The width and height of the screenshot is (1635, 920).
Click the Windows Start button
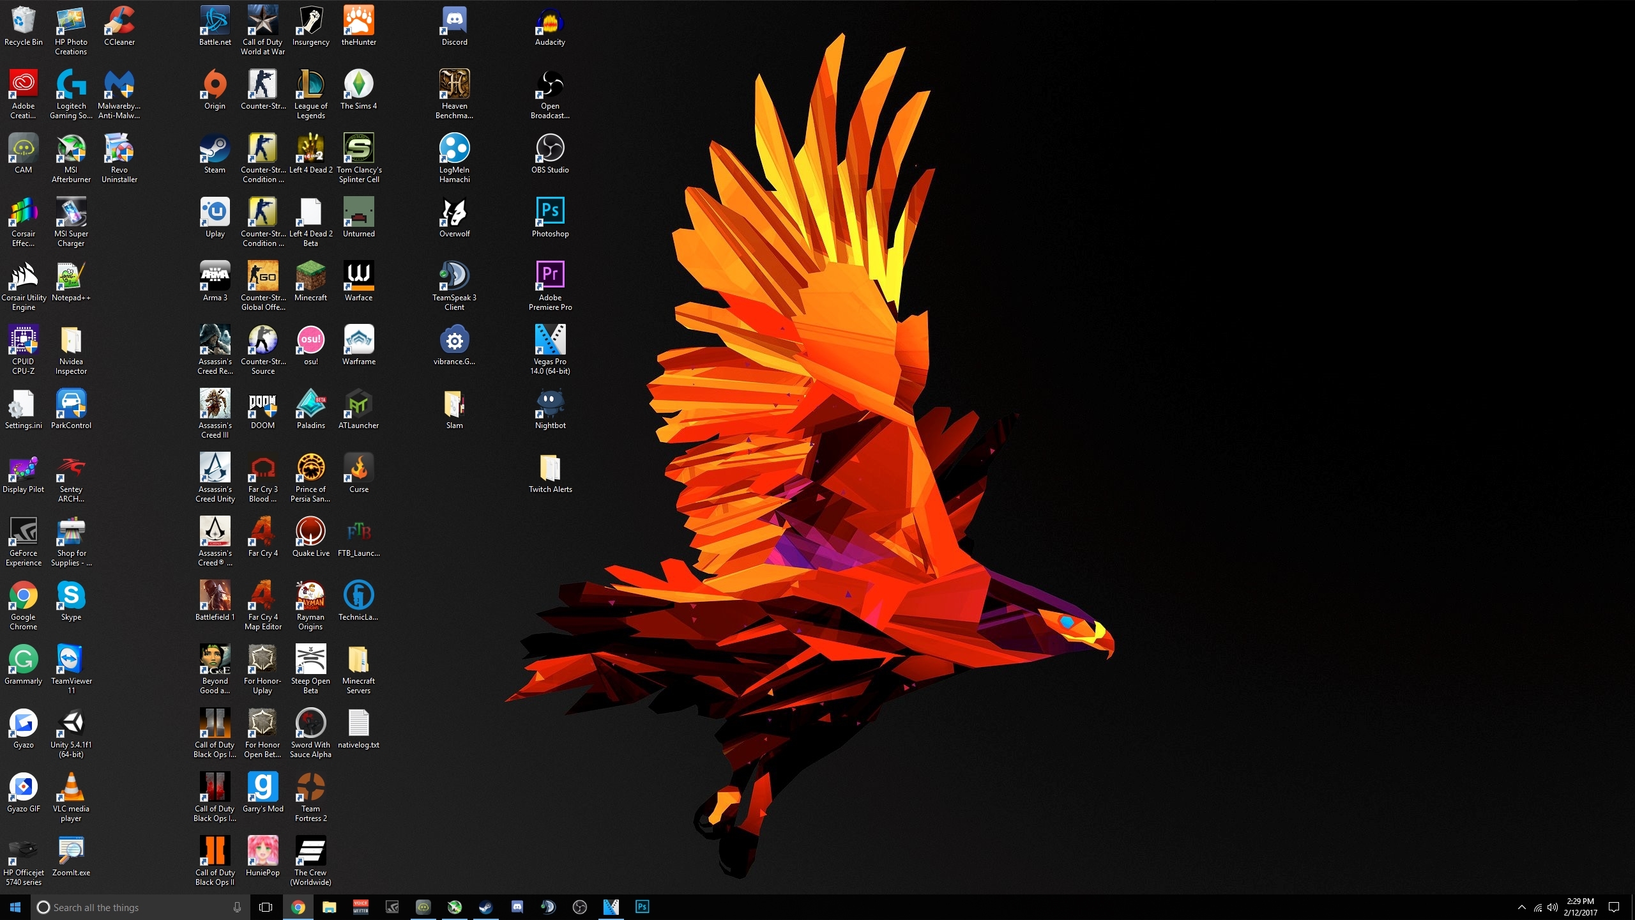point(15,907)
